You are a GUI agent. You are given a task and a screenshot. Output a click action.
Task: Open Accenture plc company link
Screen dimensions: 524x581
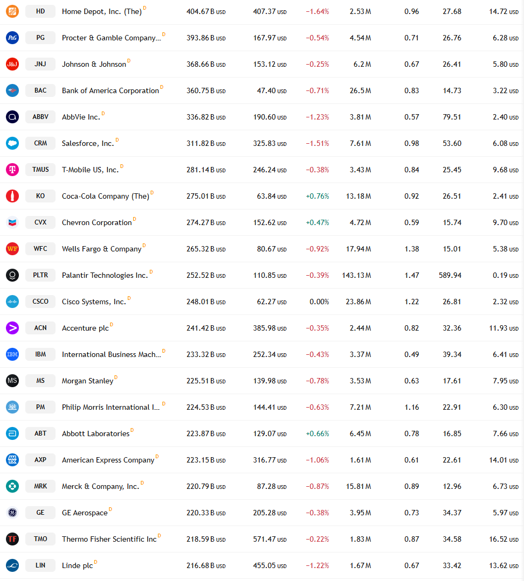click(x=85, y=328)
